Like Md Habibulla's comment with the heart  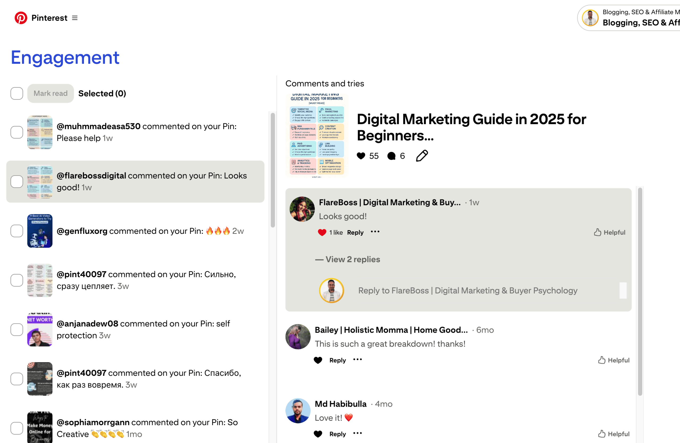318,434
